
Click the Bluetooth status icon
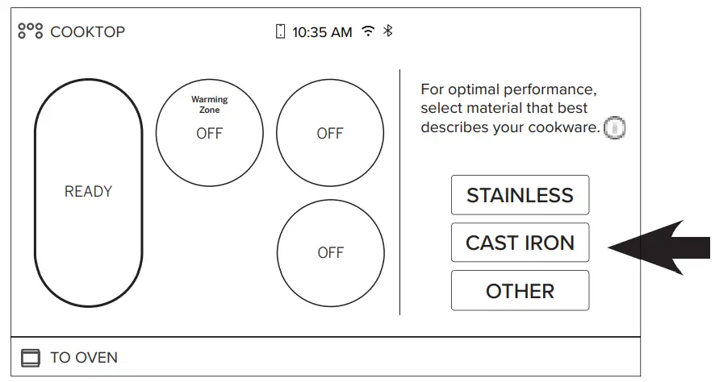[387, 31]
